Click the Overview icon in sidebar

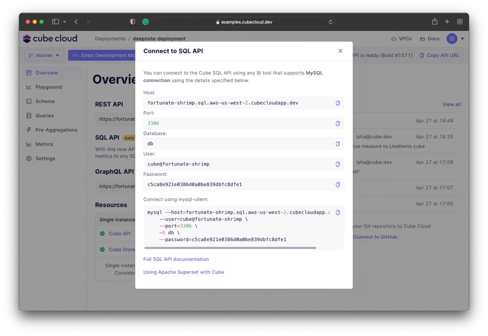pos(29,73)
